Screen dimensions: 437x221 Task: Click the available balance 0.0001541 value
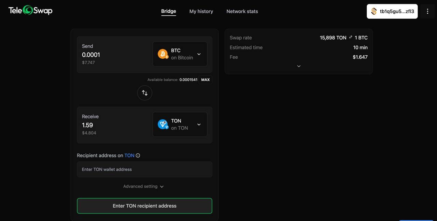point(188,80)
